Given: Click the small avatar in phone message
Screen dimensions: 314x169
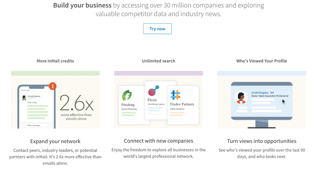Looking at the screenshot, I should pos(24,97).
